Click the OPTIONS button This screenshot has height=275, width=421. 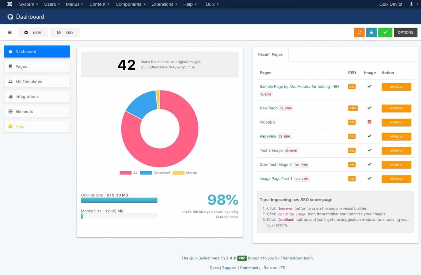coord(406,33)
